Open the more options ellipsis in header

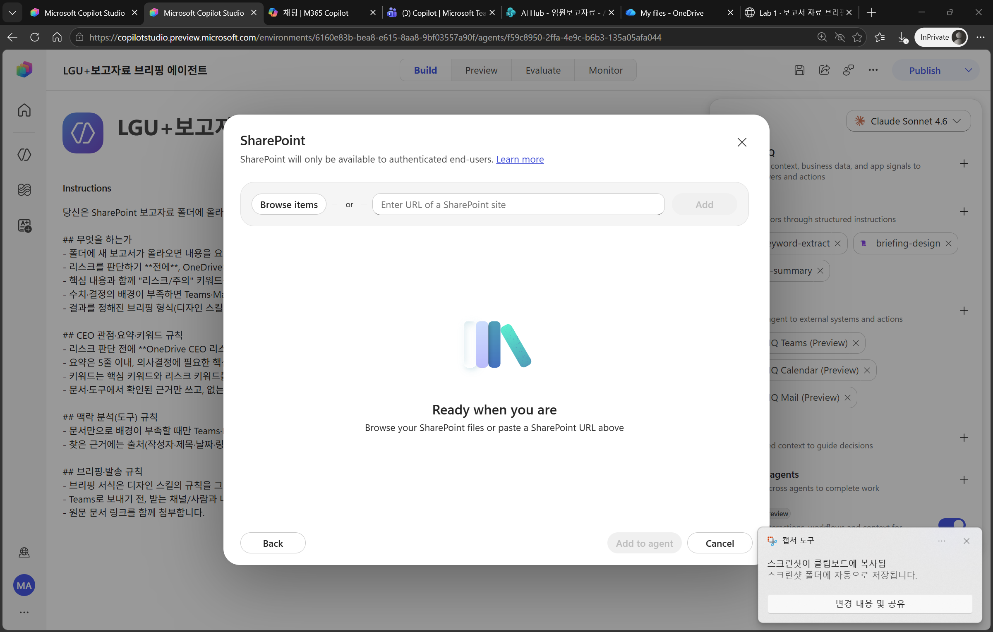point(873,70)
